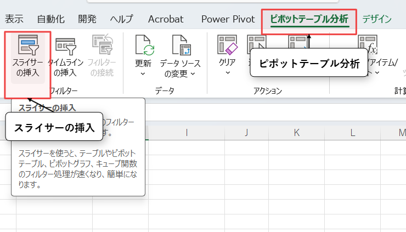Open the デザイン ribbon tab
Image resolution: width=406 pixels, height=232 pixels.
(x=377, y=19)
